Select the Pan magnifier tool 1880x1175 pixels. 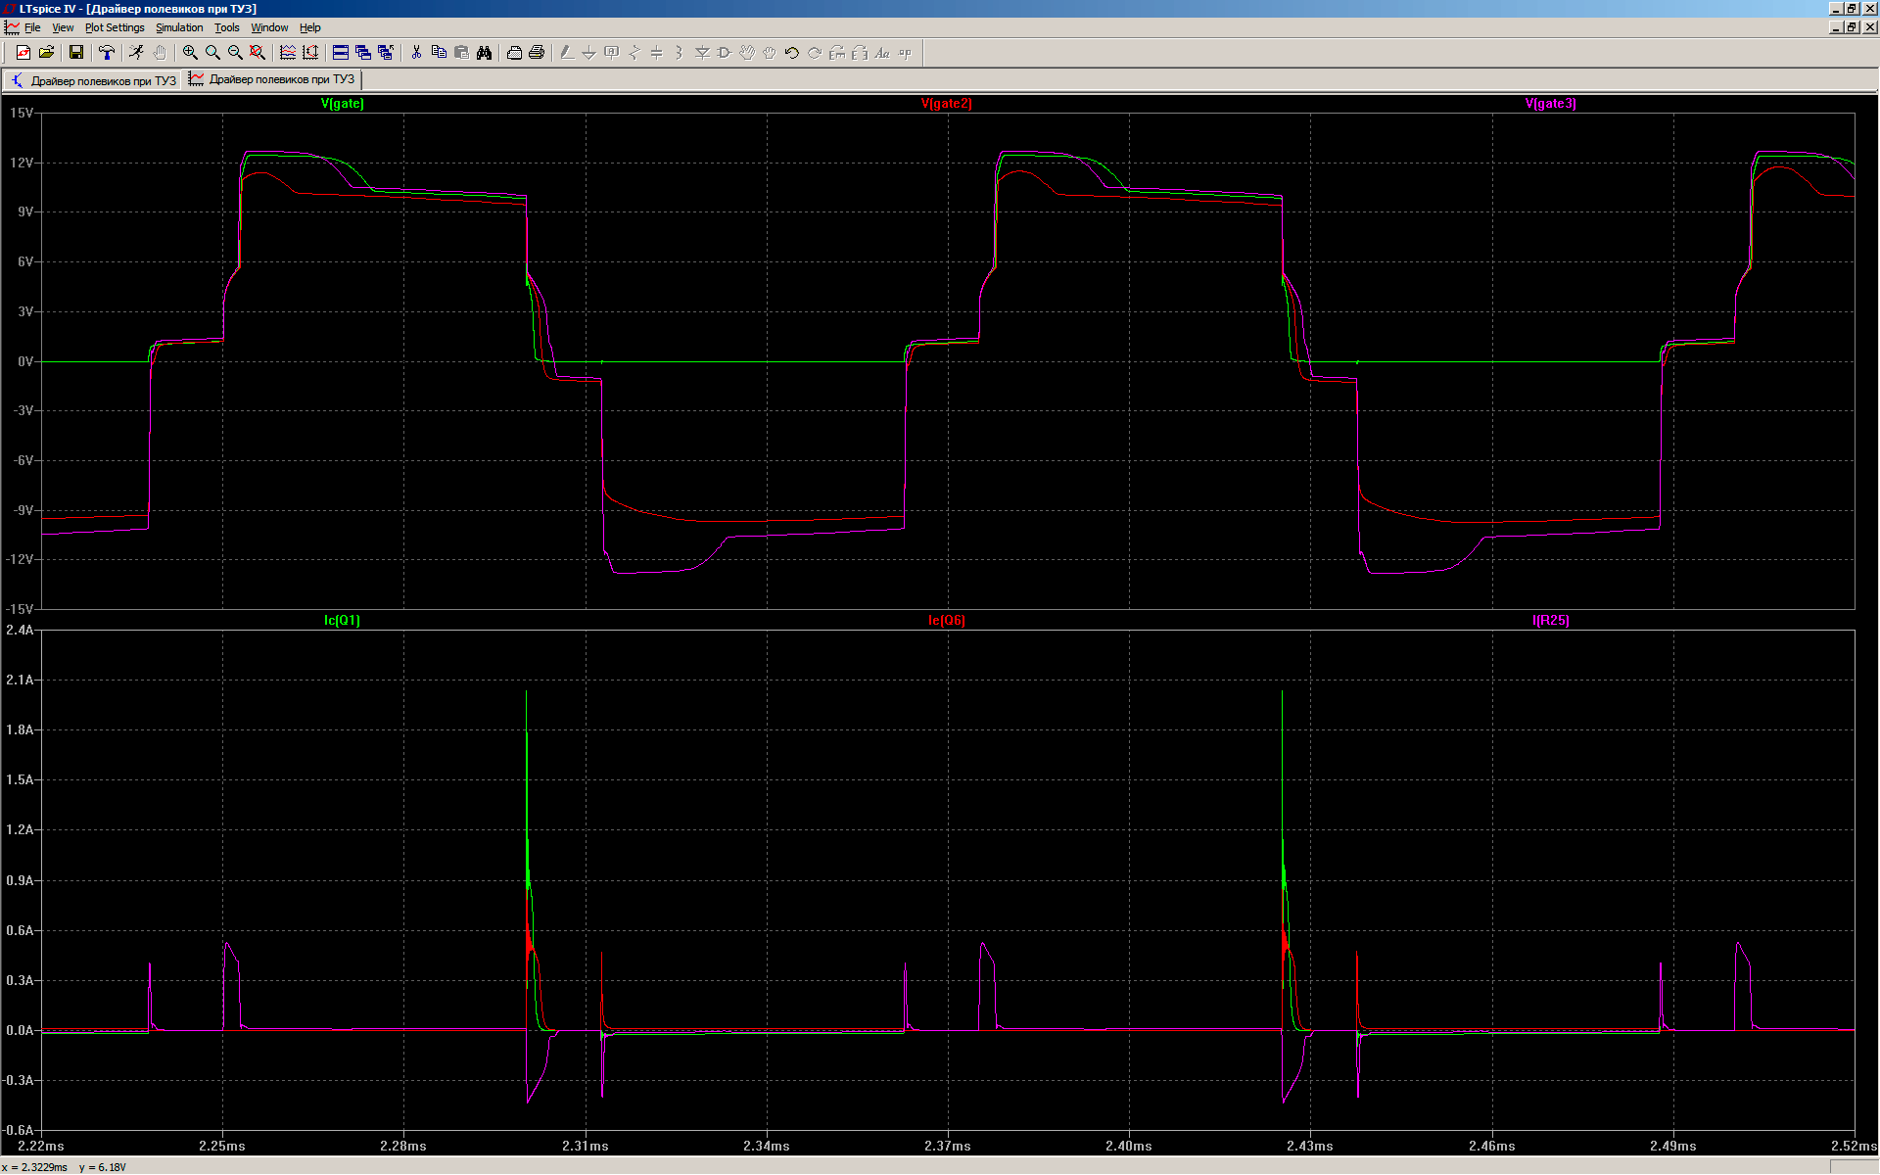point(212,53)
